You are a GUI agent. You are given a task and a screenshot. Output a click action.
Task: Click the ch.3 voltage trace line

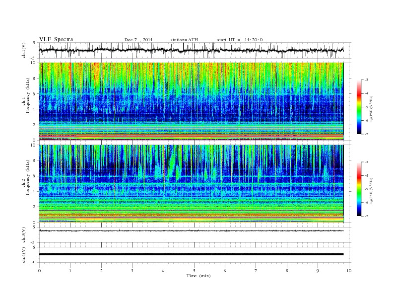pyautogui.click(x=192, y=231)
